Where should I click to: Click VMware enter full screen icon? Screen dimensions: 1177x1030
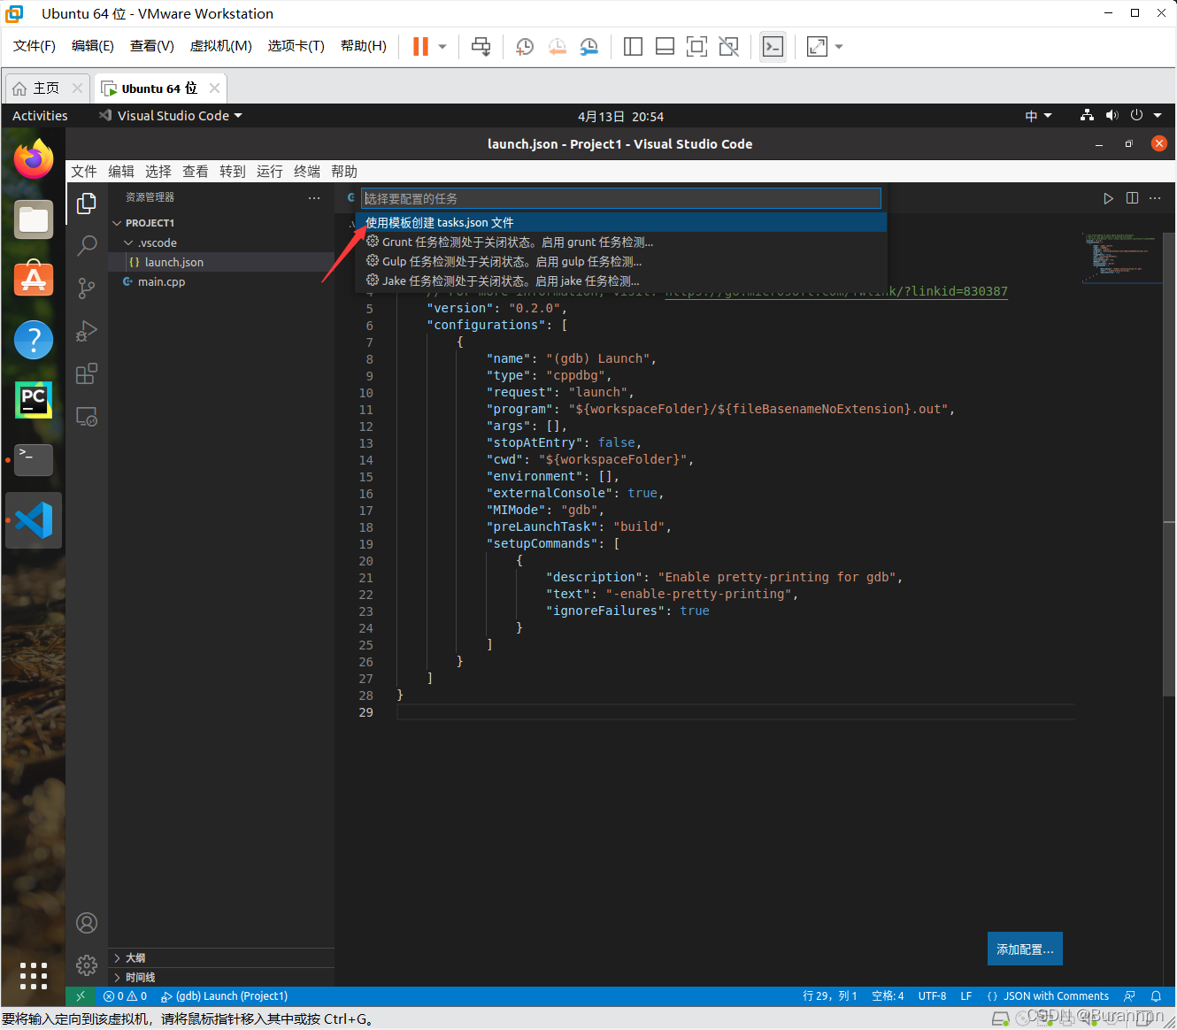pos(696,47)
